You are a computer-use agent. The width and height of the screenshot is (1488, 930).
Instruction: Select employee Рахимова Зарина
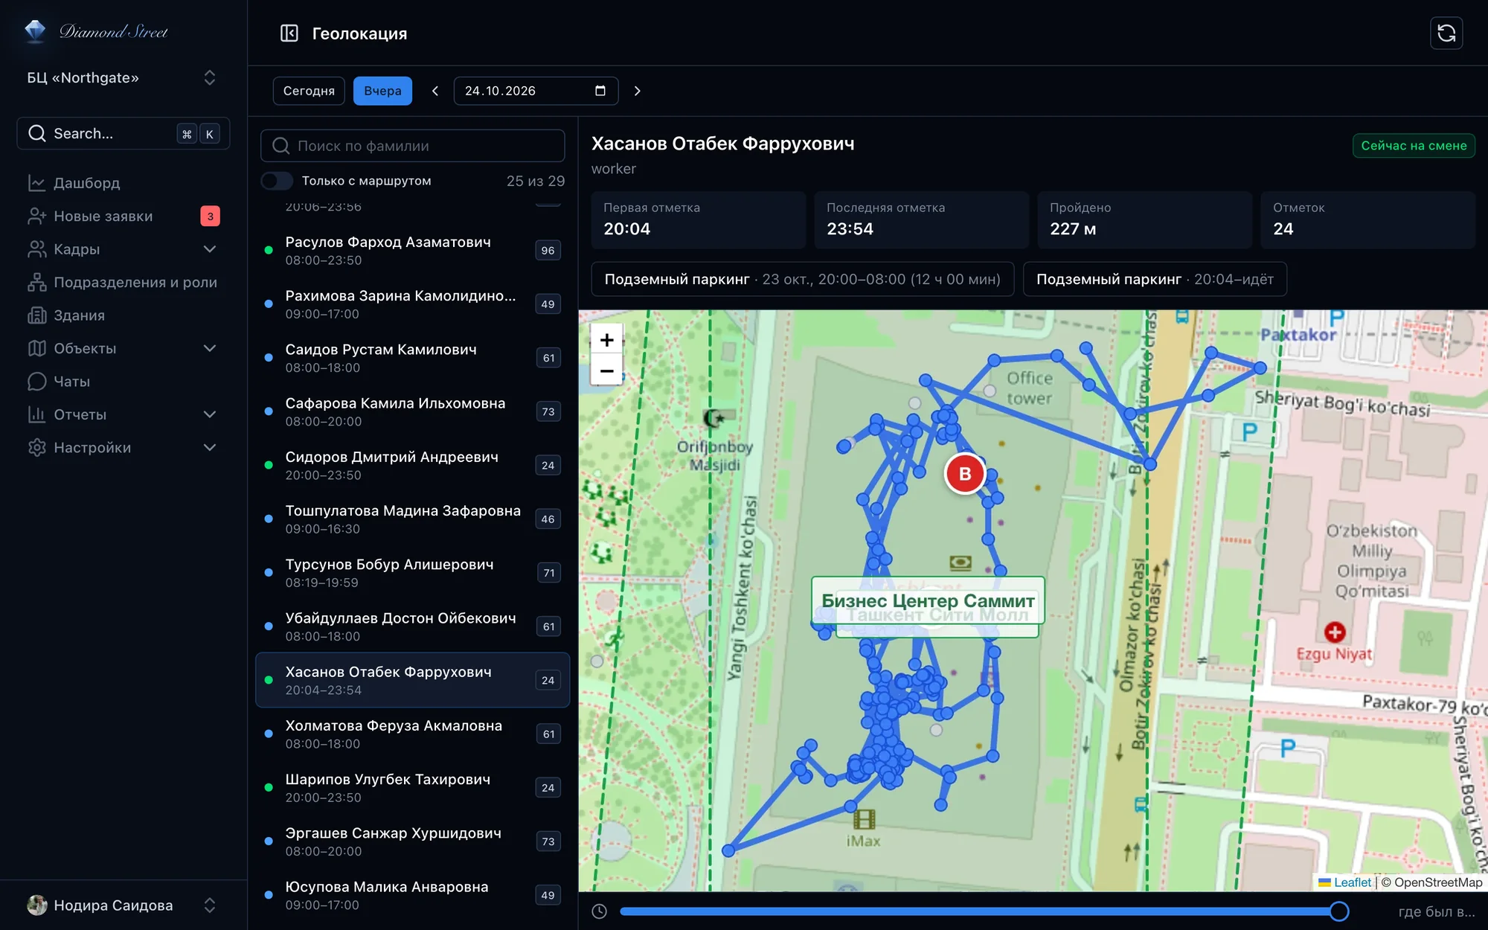(413, 304)
